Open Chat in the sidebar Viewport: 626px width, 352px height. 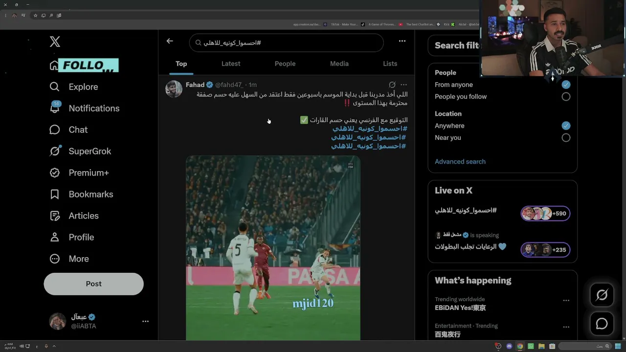click(68, 130)
